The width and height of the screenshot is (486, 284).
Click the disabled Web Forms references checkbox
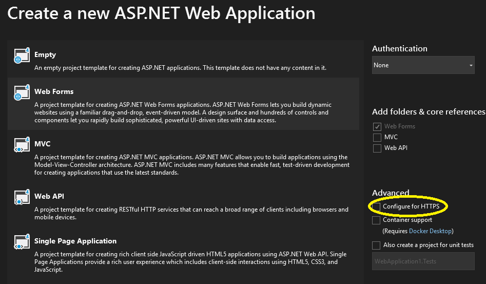click(x=377, y=126)
